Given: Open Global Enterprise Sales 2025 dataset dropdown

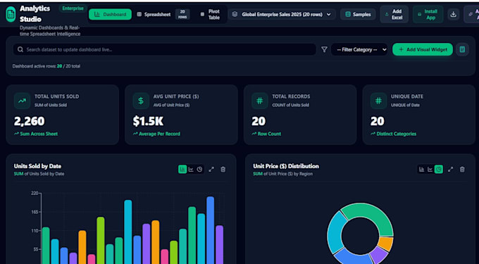Looking at the screenshot, I should pos(281,14).
